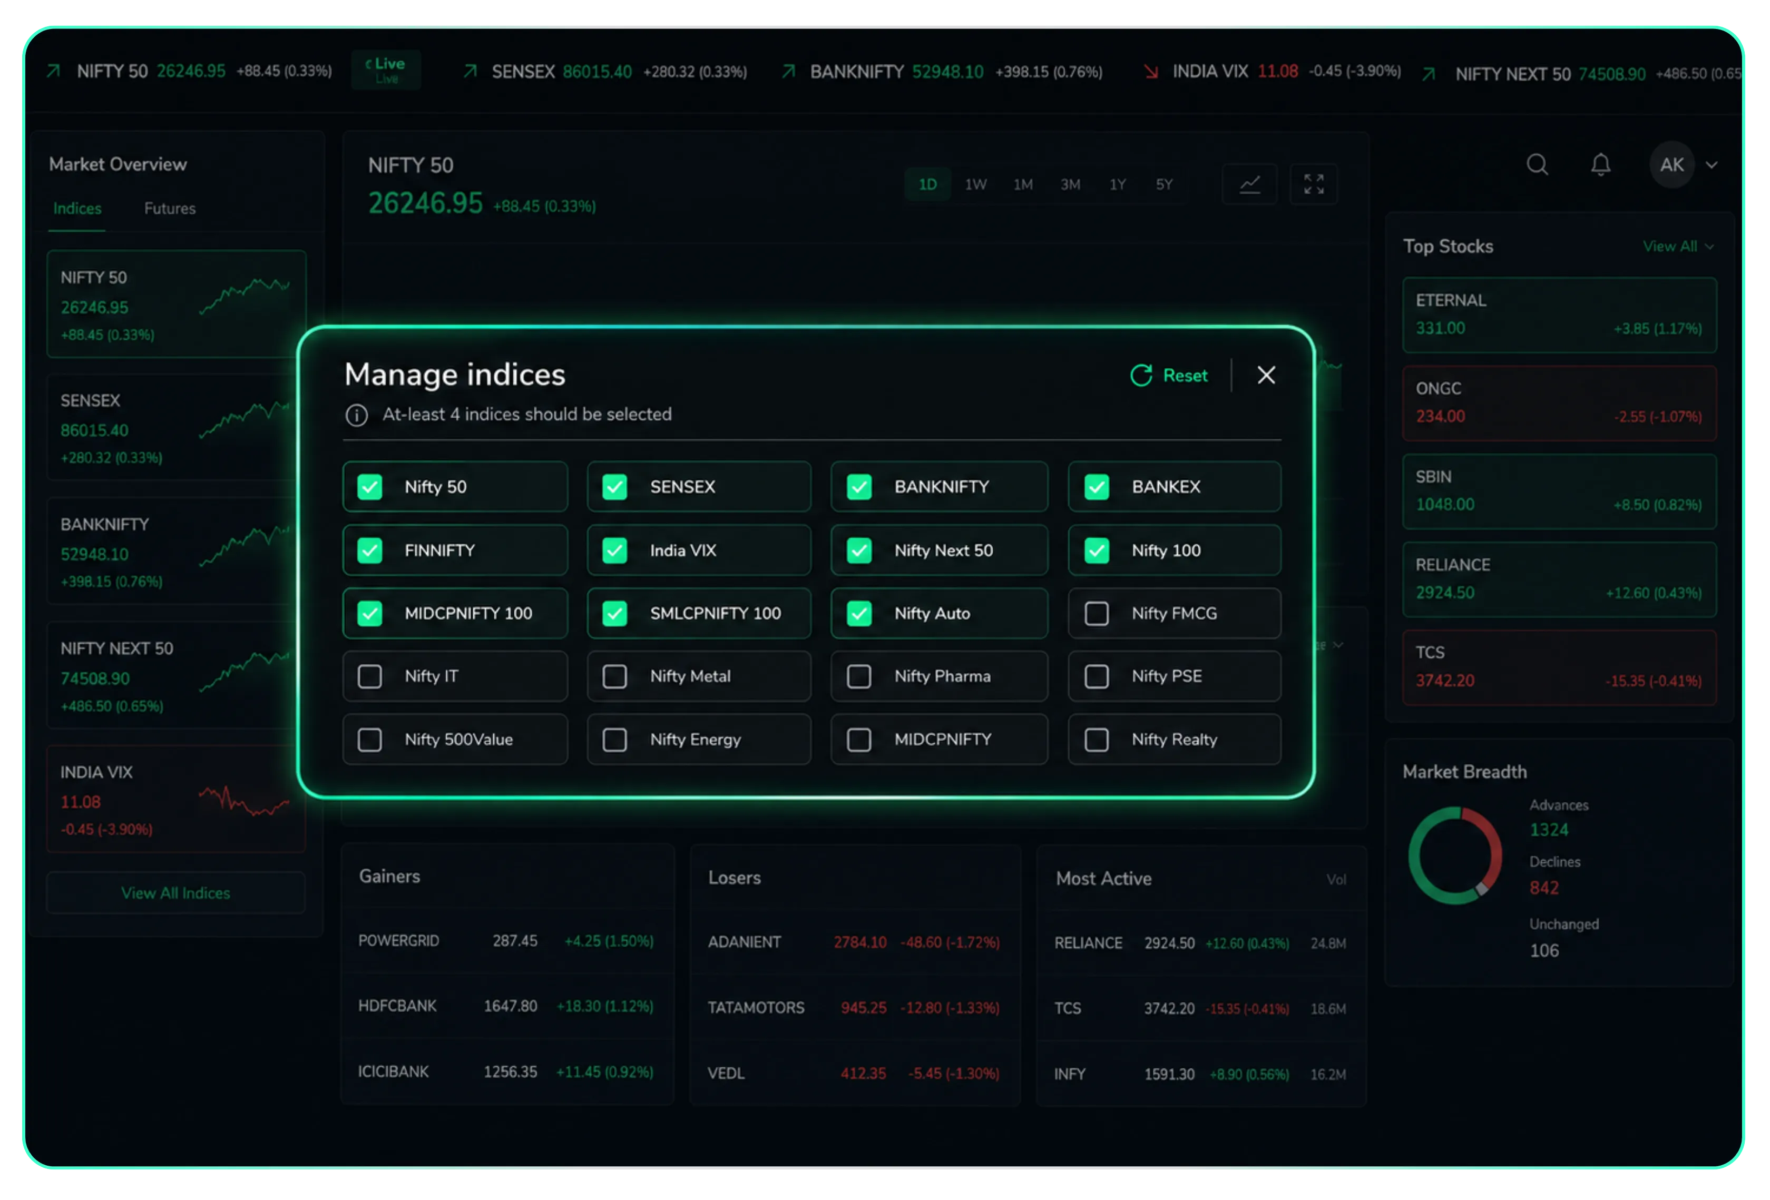1770x1200 pixels.
Task: Click the search magnifier icon
Action: click(x=1537, y=164)
